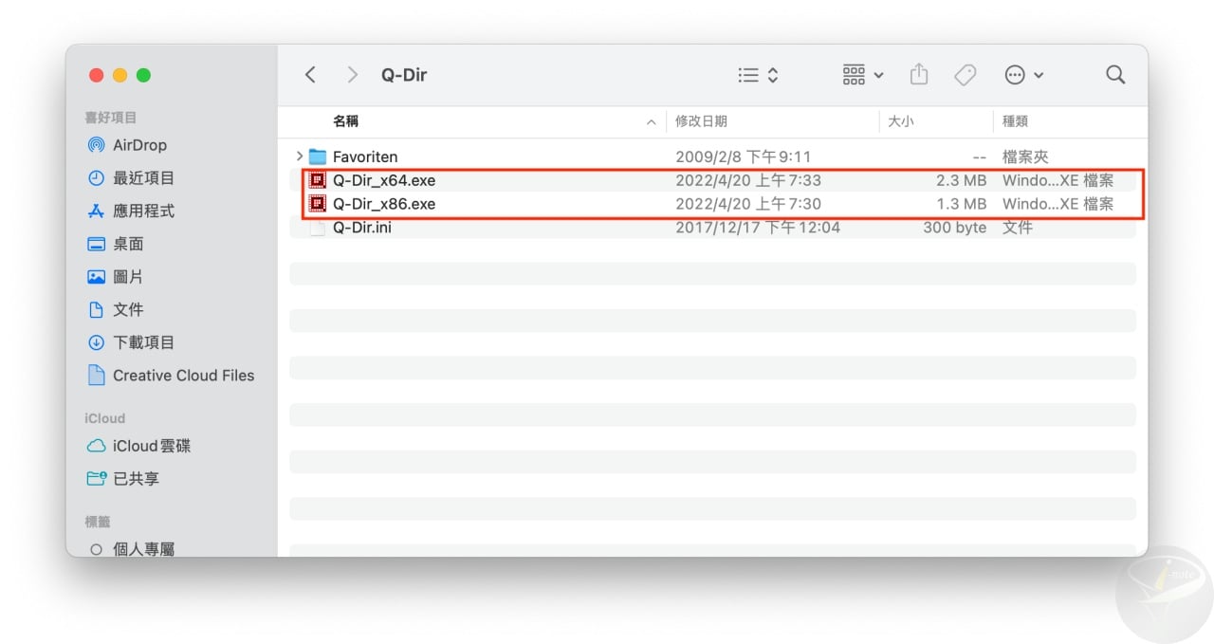
Task: Open the Group By dropdown arrow
Action: (878, 74)
